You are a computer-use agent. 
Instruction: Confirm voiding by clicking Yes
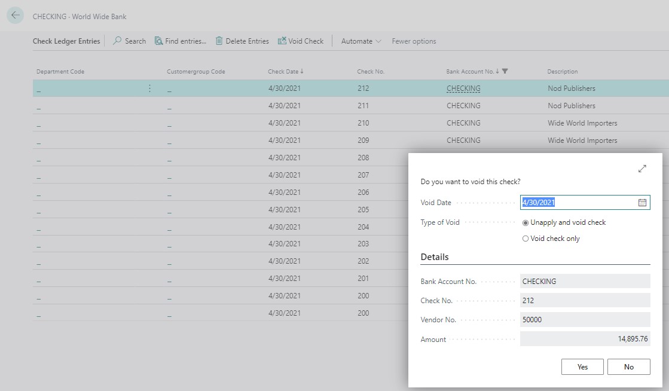pyautogui.click(x=582, y=366)
